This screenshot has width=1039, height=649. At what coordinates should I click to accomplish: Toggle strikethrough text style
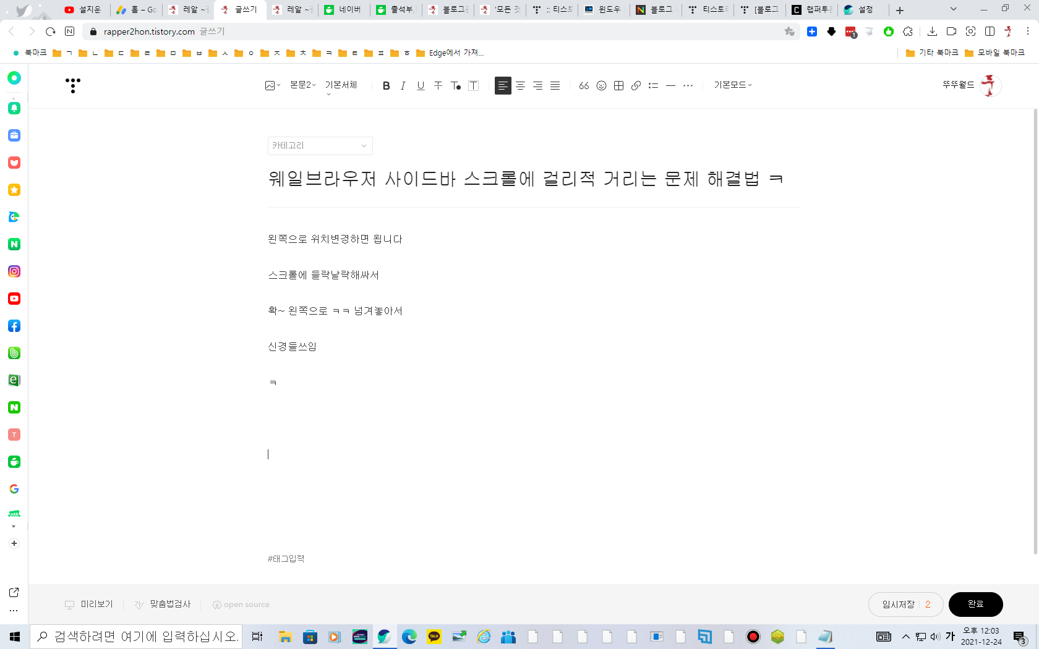click(438, 86)
